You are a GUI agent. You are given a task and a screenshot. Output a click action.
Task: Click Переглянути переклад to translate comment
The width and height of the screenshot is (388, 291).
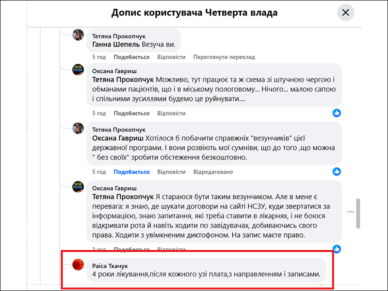click(x=224, y=57)
